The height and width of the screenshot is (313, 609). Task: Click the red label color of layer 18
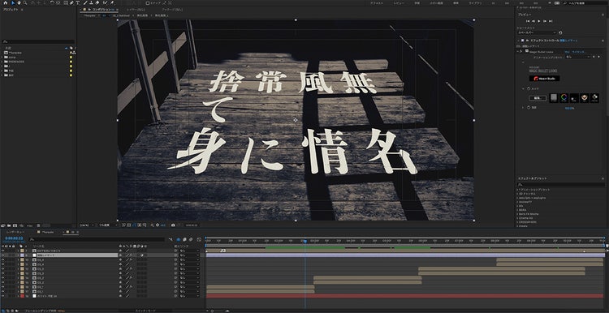[22, 296]
